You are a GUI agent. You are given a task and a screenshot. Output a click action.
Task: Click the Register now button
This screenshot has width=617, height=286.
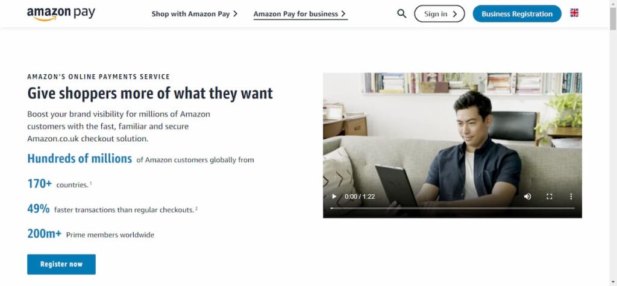[61, 264]
